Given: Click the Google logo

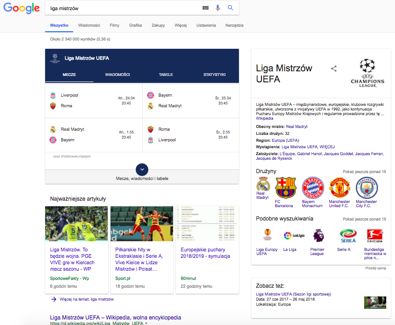Looking at the screenshot, I should coord(22,8).
